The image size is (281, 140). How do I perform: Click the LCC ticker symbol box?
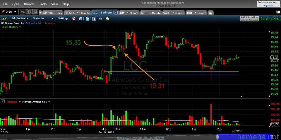pos(4,18)
